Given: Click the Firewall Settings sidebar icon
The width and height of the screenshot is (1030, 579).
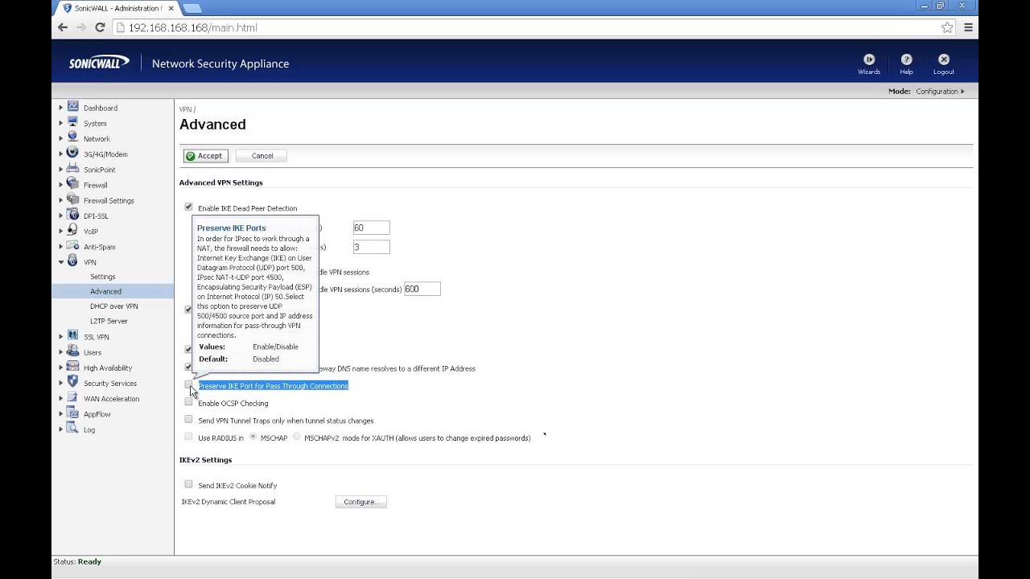Looking at the screenshot, I should click(73, 199).
